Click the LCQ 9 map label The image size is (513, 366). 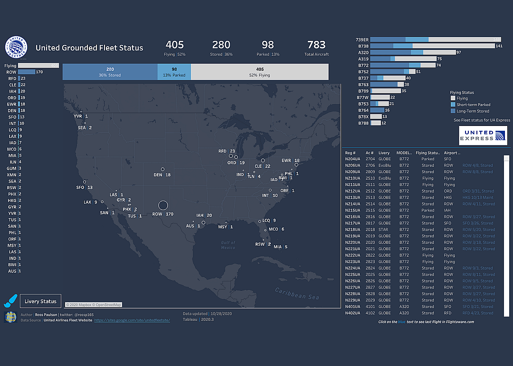click(269, 221)
